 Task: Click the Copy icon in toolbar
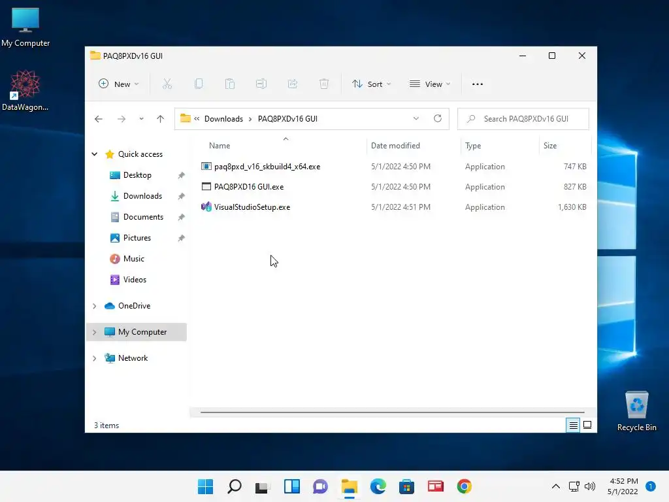(199, 84)
